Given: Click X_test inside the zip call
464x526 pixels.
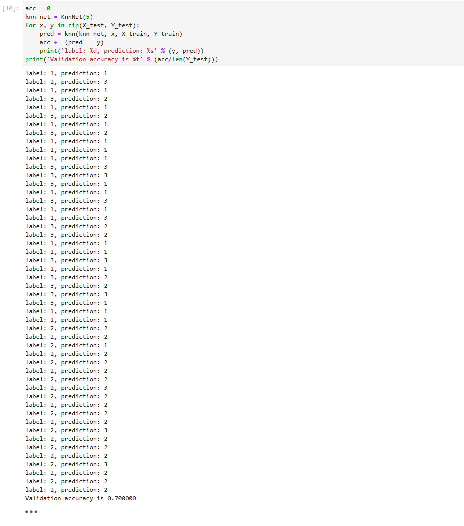Looking at the screenshot, I should point(93,25).
